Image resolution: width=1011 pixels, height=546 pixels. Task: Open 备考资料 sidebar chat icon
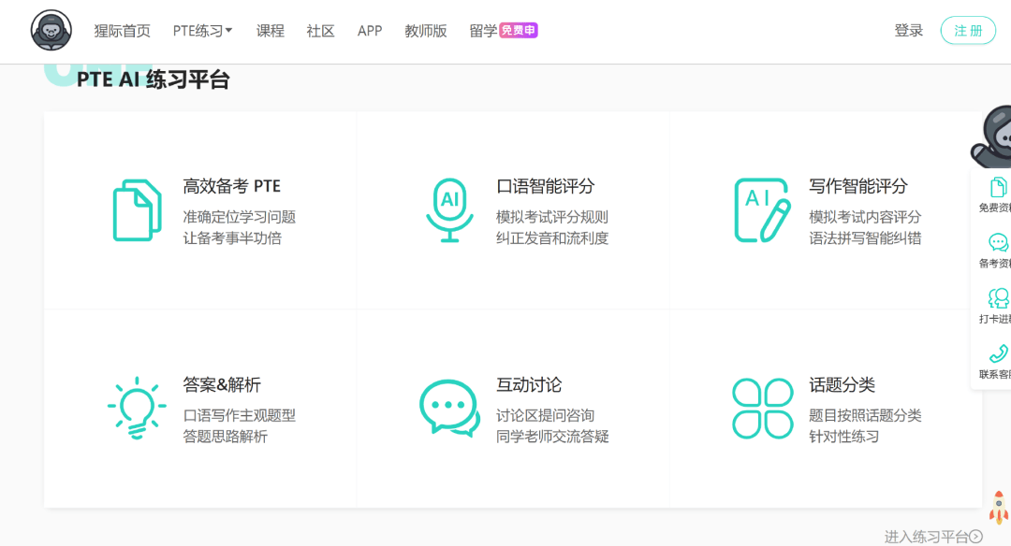[x=998, y=243]
